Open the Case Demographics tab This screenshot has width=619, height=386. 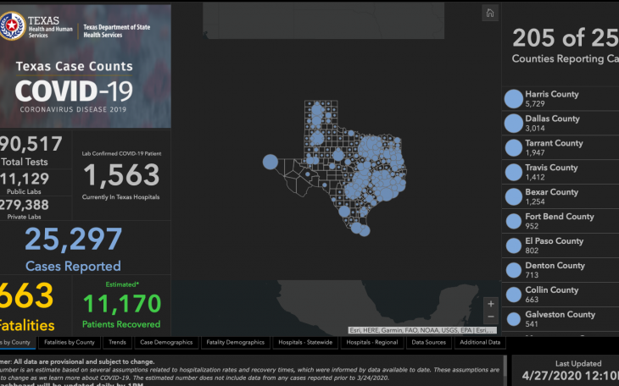(166, 342)
